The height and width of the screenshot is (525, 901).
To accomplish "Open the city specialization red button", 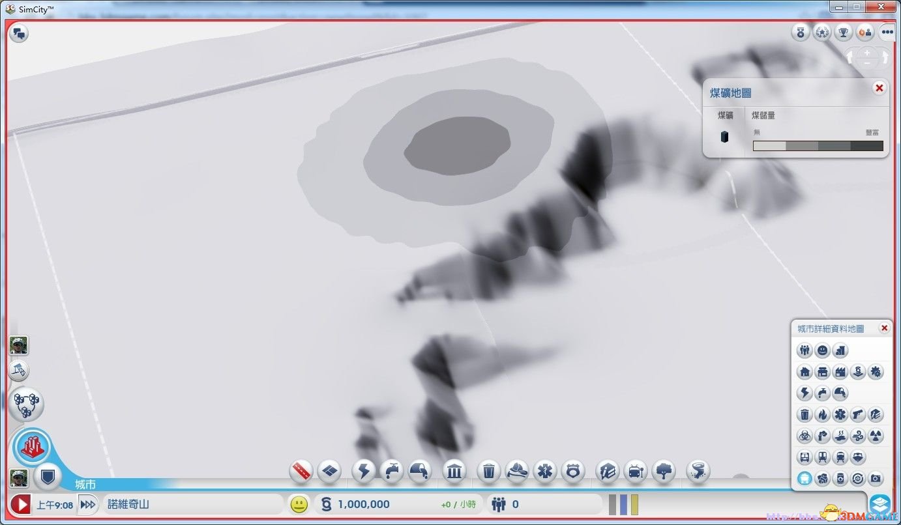I will coord(32,447).
